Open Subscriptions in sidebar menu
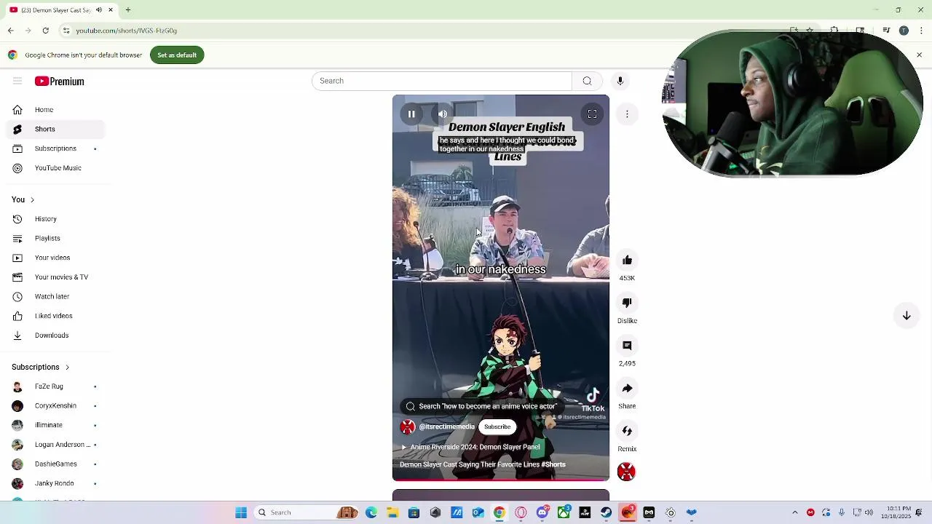The height and width of the screenshot is (524, 932). click(55, 148)
